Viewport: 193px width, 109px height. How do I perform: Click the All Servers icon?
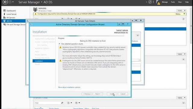pos(5,18)
